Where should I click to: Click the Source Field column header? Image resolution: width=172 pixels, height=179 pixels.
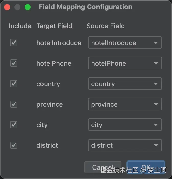(105, 26)
